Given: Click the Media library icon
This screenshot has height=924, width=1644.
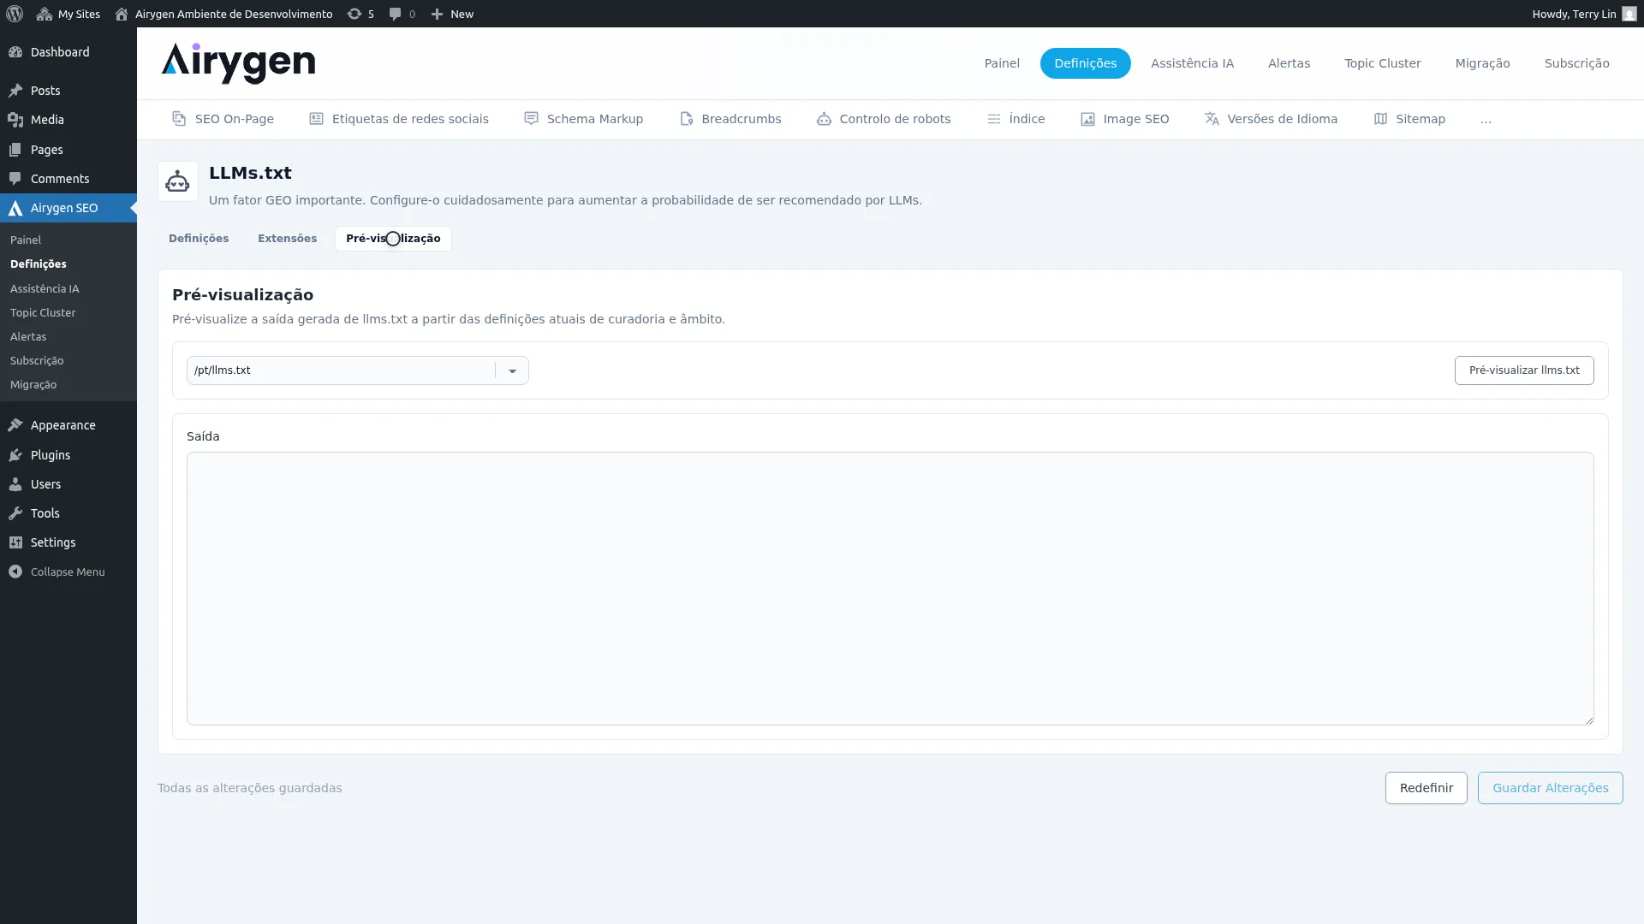Looking at the screenshot, I should pos(15,120).
